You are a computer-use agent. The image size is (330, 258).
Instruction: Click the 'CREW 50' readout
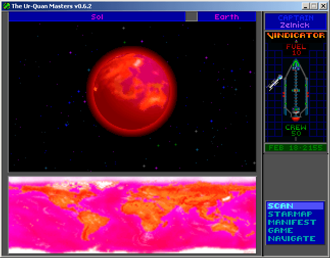click(x=296, y=130)
